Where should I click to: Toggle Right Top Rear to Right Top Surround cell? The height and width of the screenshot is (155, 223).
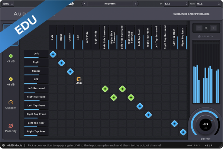click(x=166, y=132)
